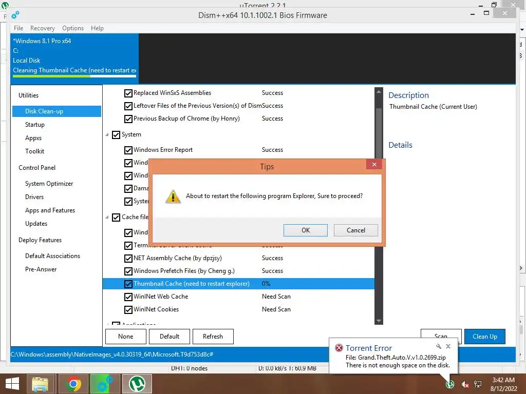Select Appxs in sidebar
The width and height of the screenshot is (526, 394).
pos(33,138)
